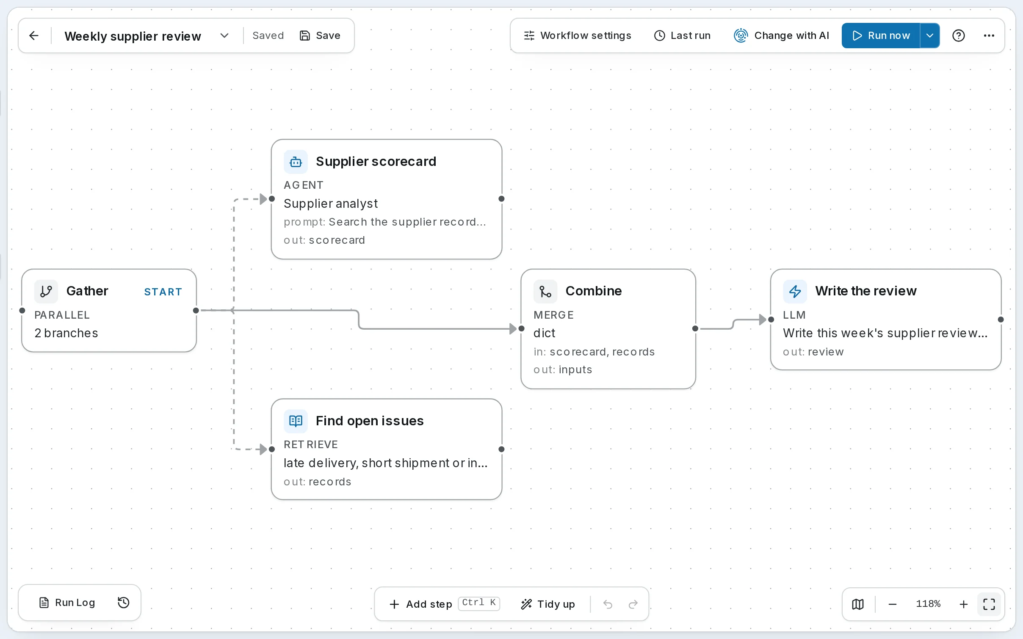Select the Write the review node title

[x=866, y=291]
